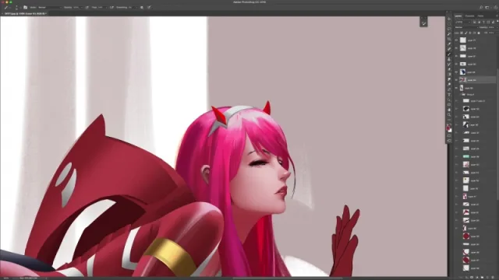Toggle lock all for layer
The width and height of the screenshot is (499, 280).
click(x=479, y=33)
